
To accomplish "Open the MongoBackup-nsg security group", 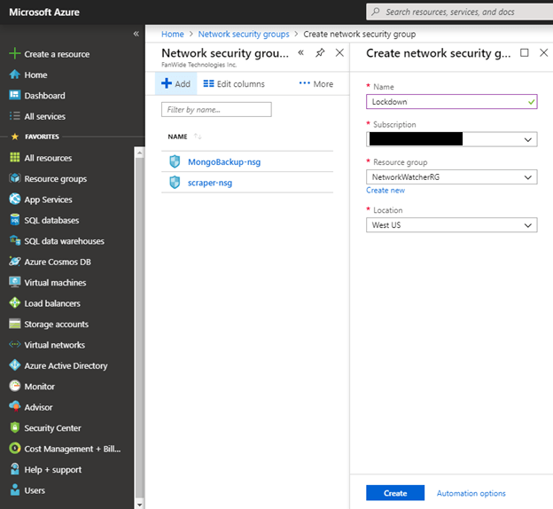I will [x=224, y=162].
